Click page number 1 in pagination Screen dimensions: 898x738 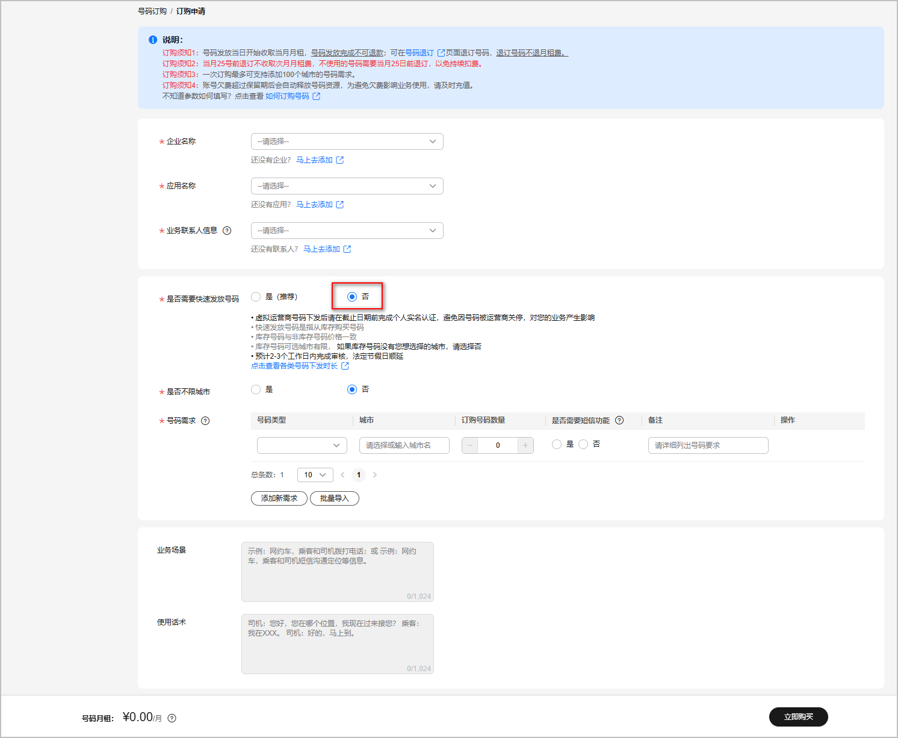pos(359,475)
